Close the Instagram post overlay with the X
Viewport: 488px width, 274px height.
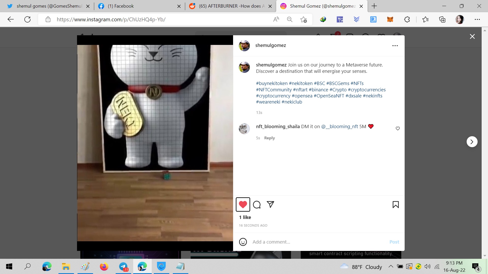point(472,37)
